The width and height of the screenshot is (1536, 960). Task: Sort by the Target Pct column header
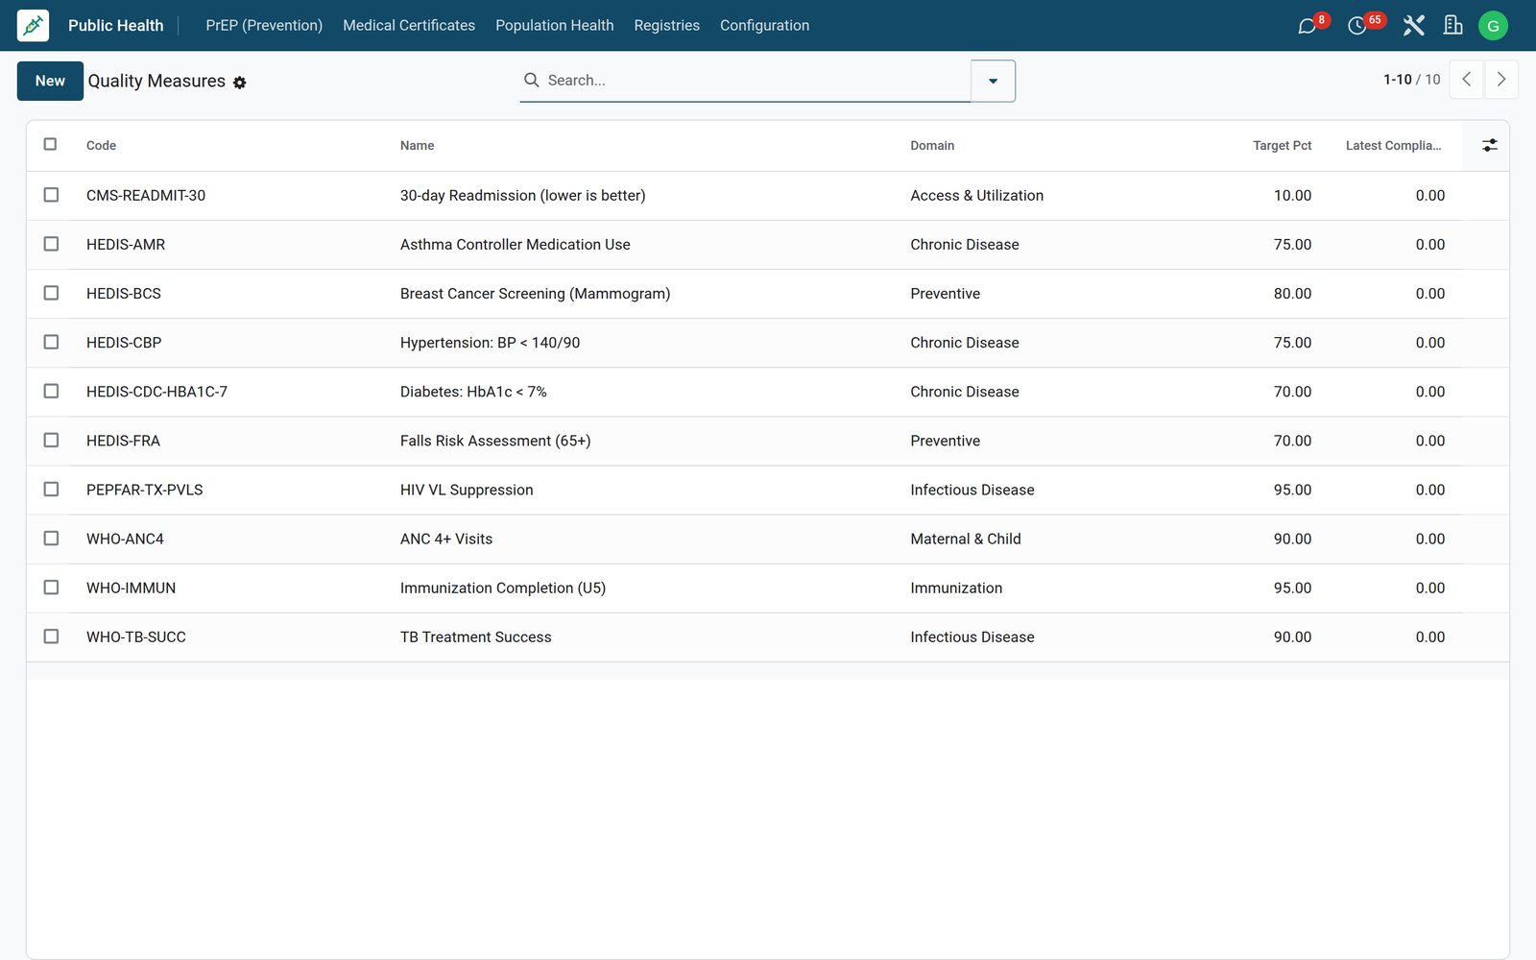click(1282, 146)
